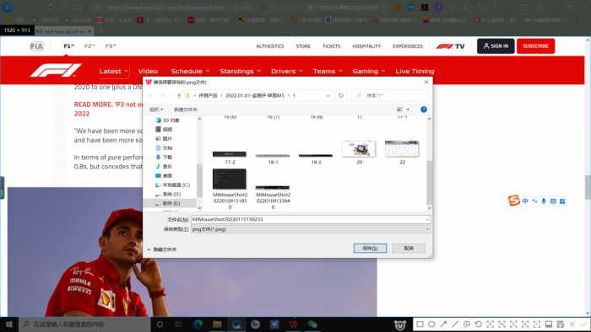Screen dimensions: 591x332
Task: Cancel screenshot with the red X icon
Action: (572, 324)
